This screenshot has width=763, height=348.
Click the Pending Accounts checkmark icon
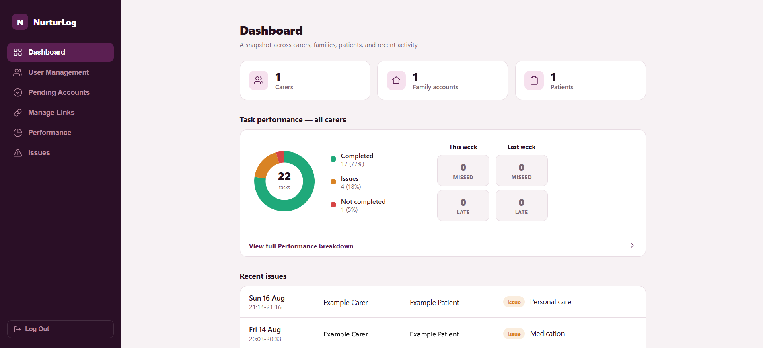pyautogui.click(x=18, y=92)
